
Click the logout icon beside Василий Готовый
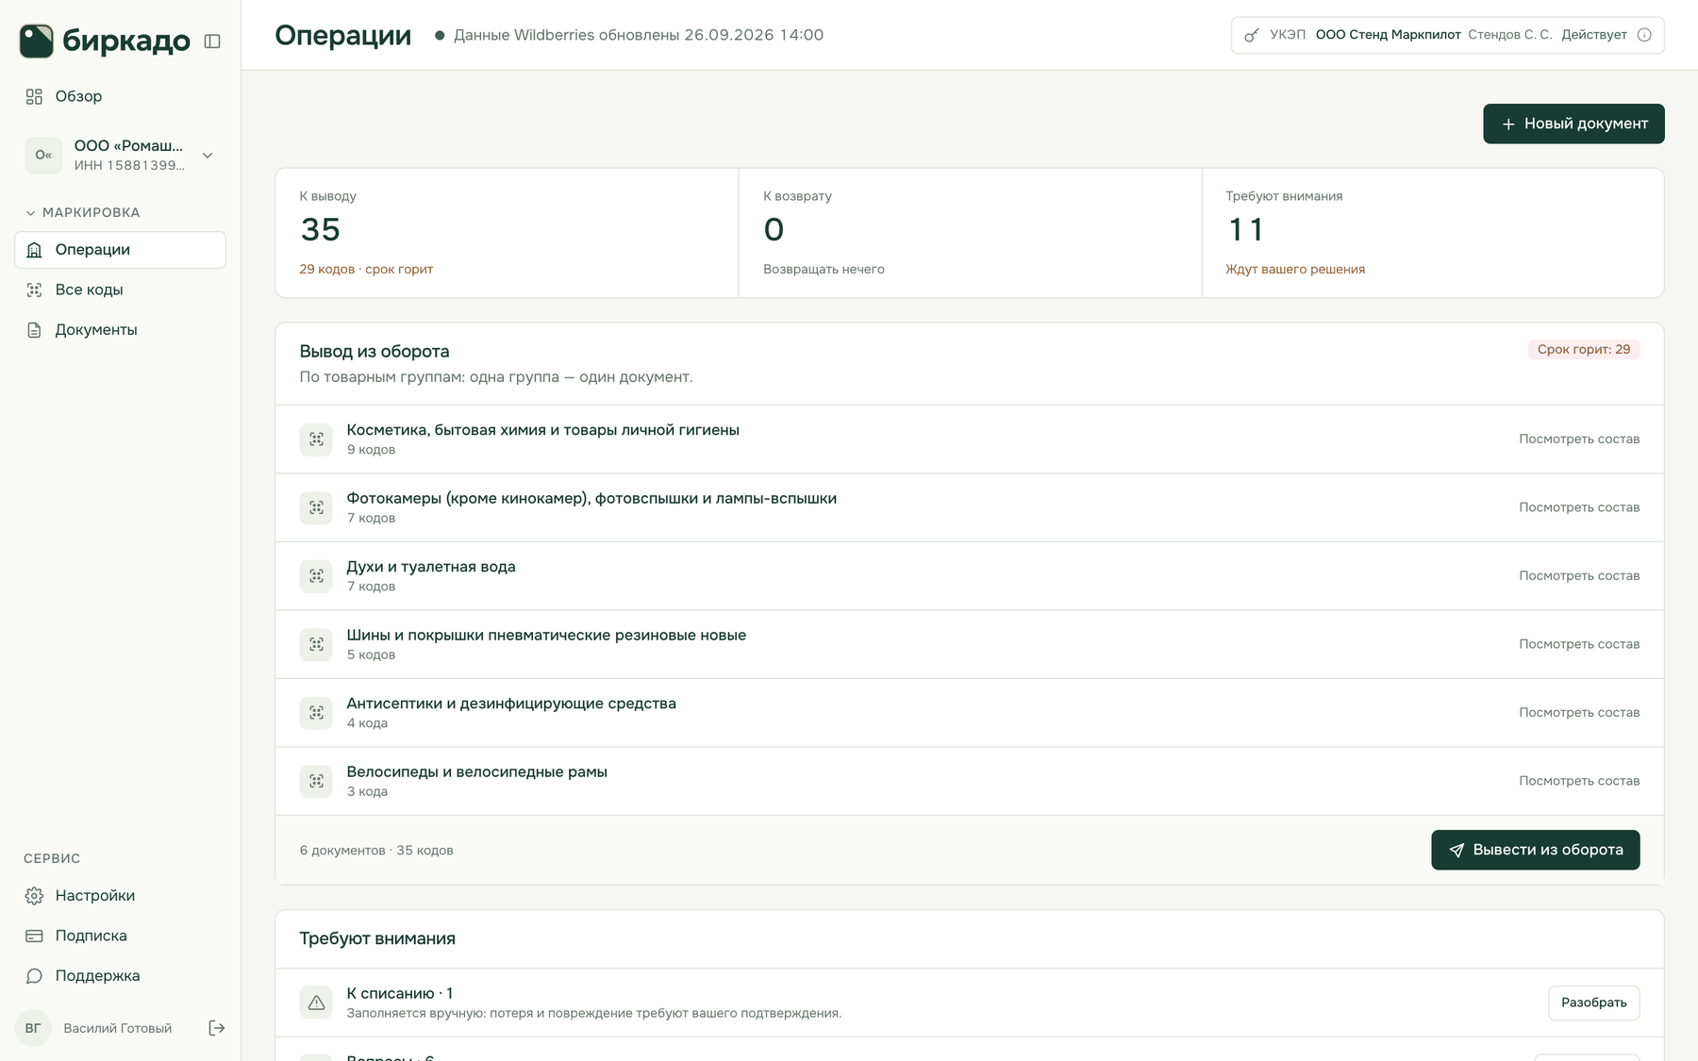click(x=216, y=1028)
